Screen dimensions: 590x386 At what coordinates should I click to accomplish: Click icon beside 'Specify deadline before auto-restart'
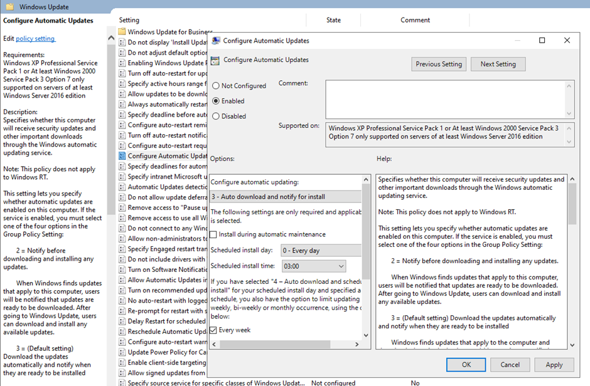click(x=122, y=115)
